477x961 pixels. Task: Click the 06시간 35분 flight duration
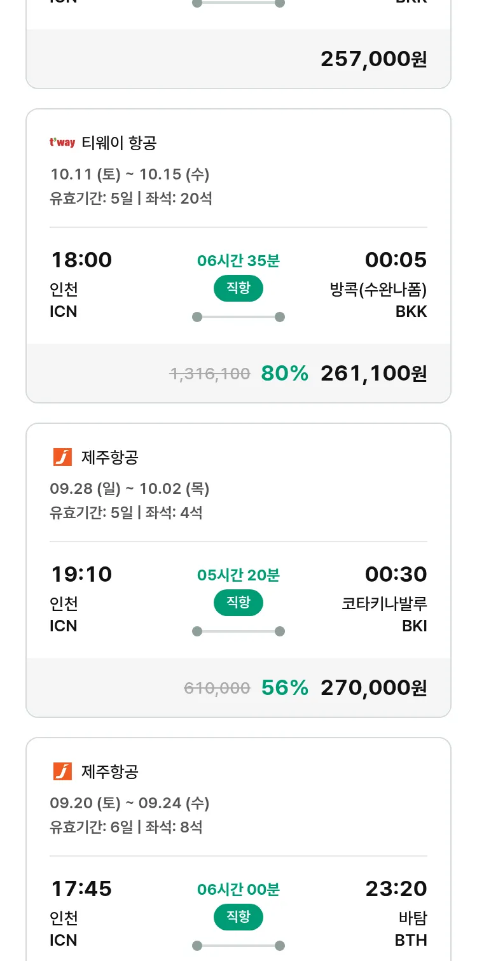pos(238,260)
